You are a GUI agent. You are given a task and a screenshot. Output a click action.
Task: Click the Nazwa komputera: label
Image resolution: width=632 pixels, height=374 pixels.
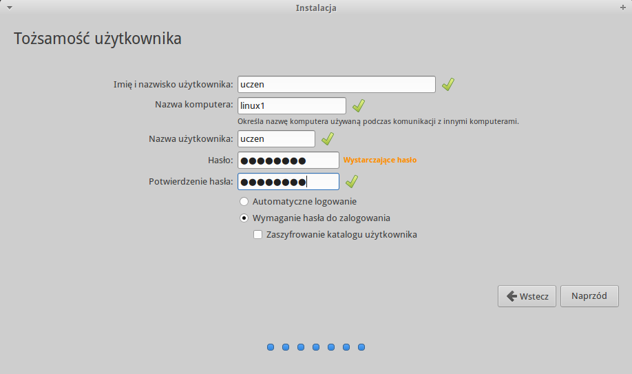[x=194, y=105]
